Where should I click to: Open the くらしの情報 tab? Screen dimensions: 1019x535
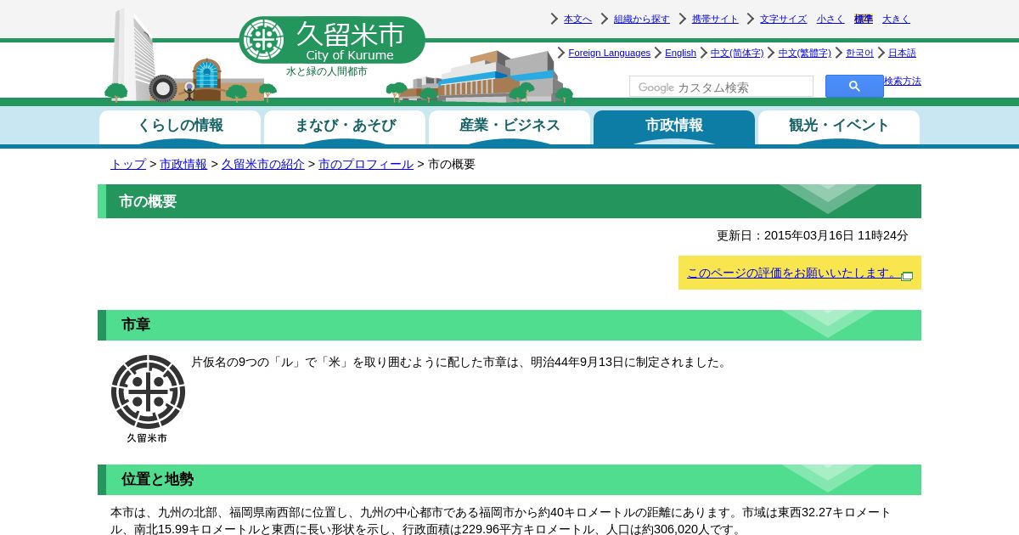[x=180, y=127]
